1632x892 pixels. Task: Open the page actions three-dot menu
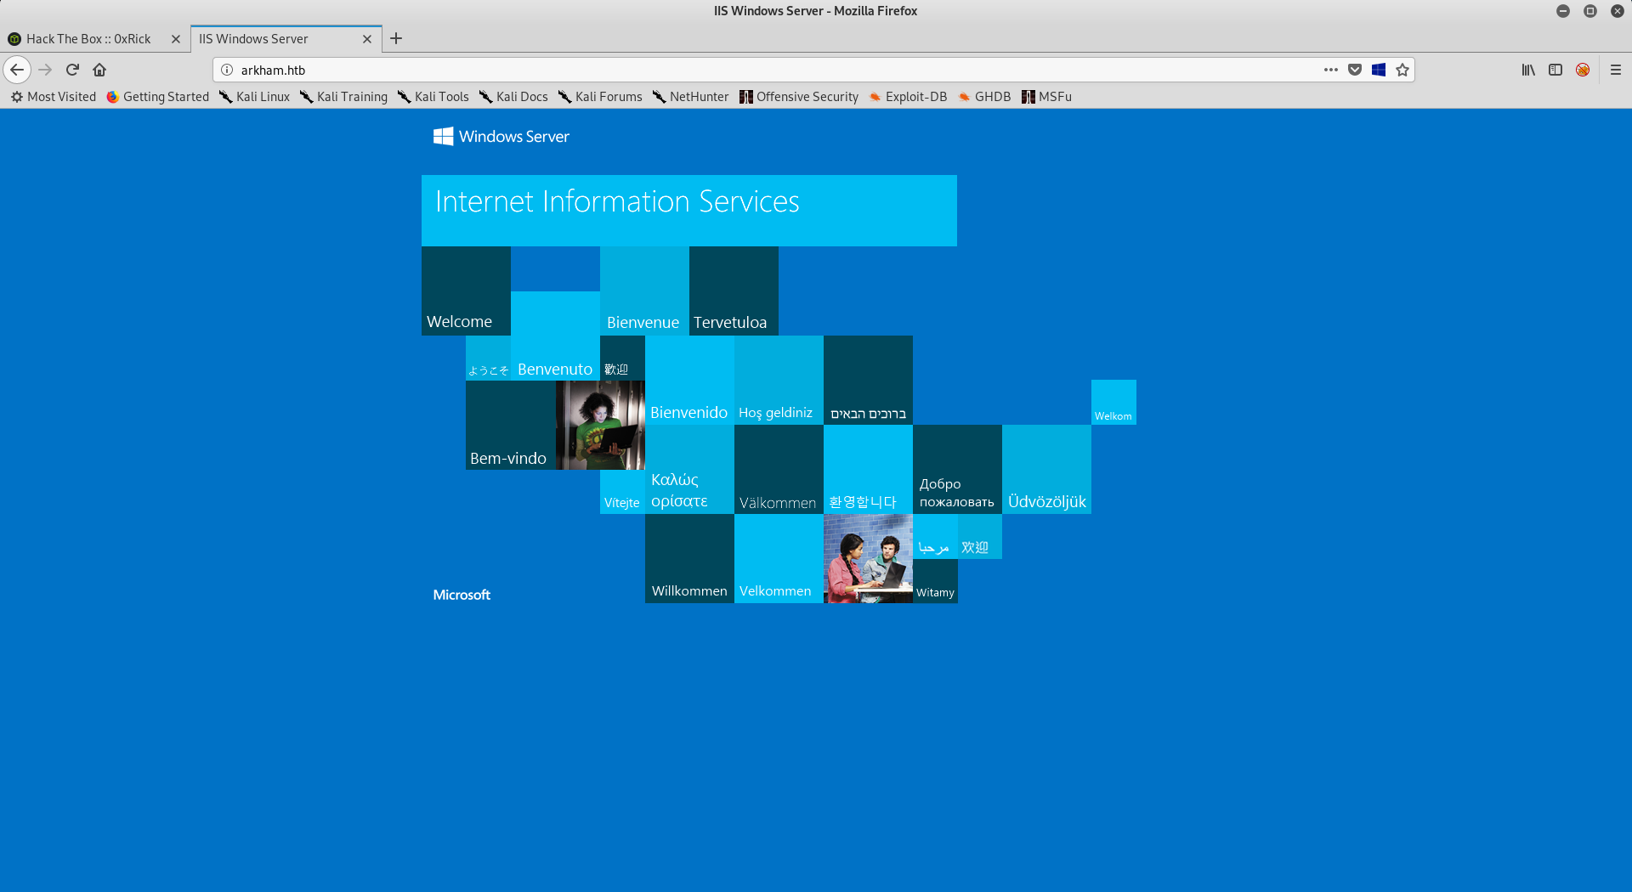pyautogui.click(x=1330, y=70)
